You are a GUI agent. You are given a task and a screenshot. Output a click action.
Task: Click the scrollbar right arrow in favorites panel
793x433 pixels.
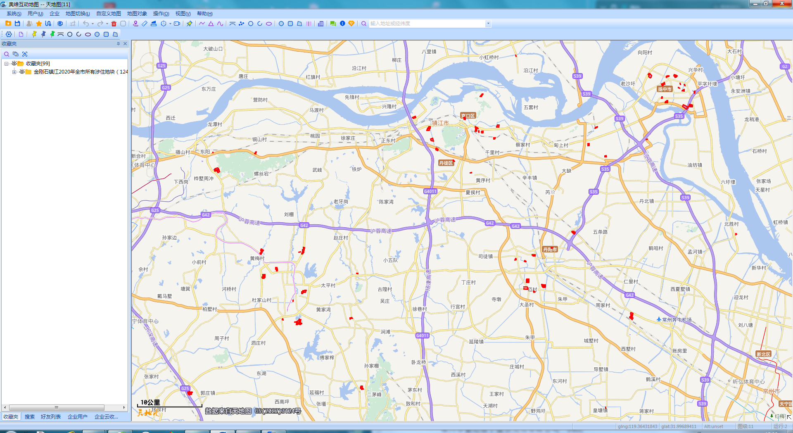coord(124,407)
